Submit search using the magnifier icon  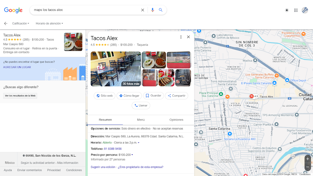(160, 10)
